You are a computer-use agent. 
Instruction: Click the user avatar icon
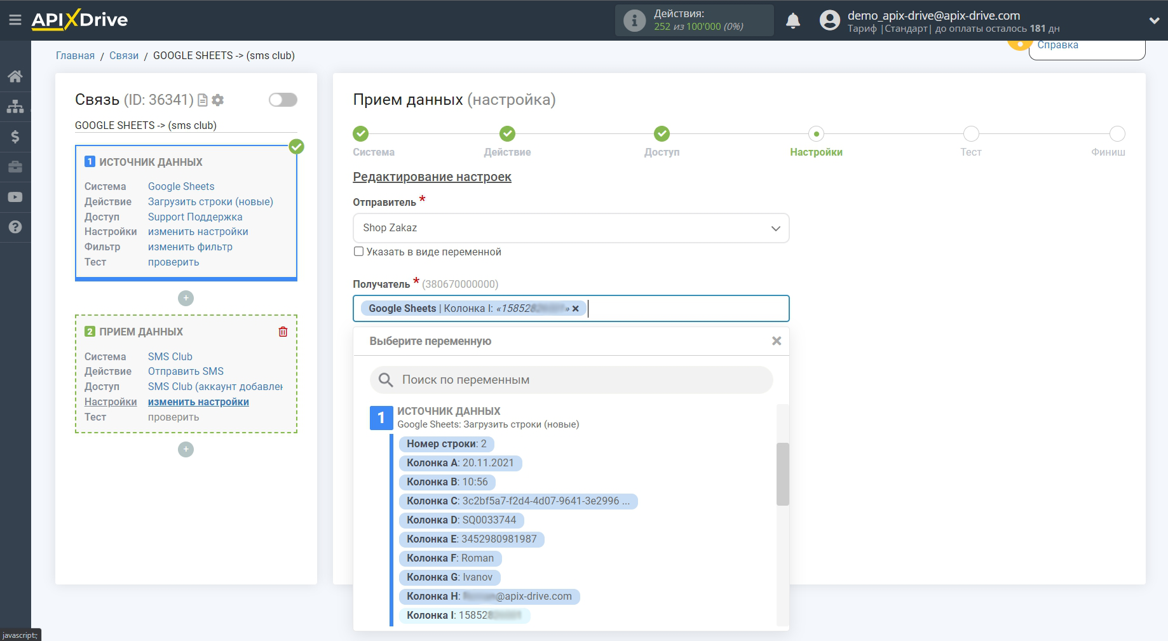829,20
